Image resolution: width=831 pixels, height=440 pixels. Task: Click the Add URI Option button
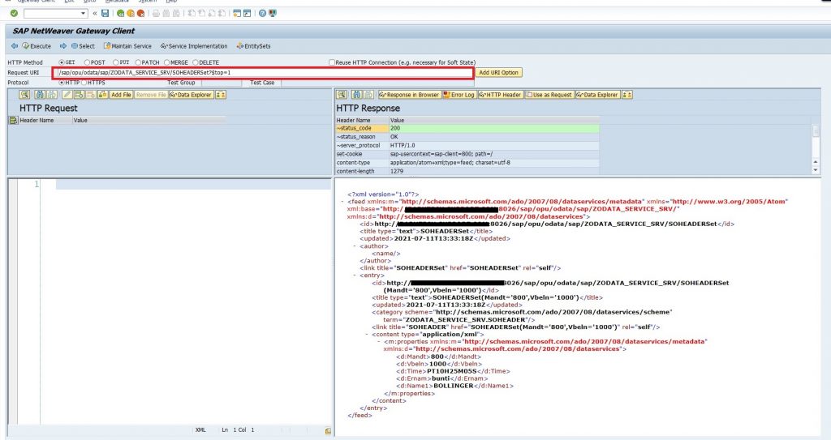pos(498,73)
